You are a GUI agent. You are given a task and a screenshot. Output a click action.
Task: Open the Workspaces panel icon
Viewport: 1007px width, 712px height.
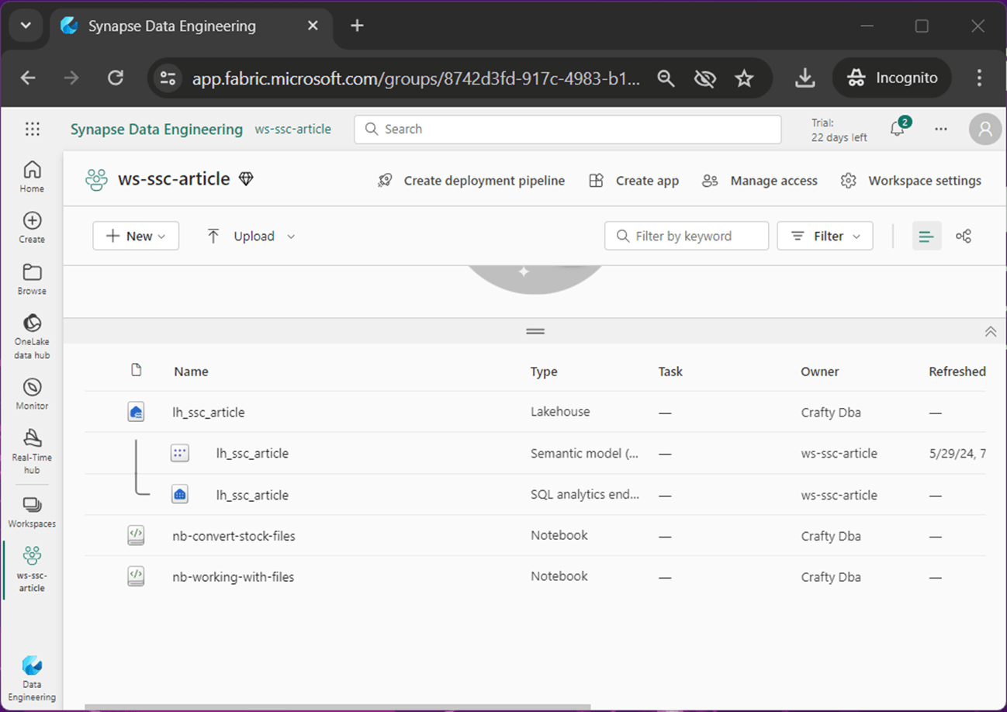[32, 512]
